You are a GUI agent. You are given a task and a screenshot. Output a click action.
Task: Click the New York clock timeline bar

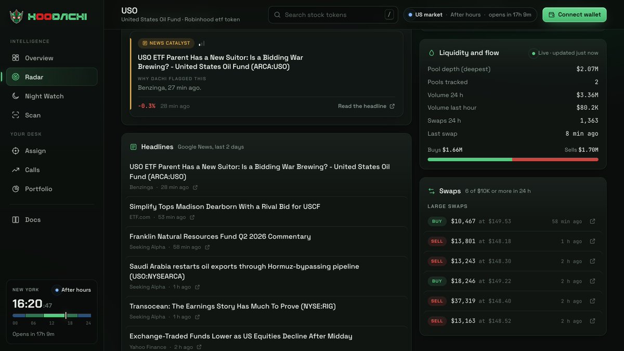click(x=51, y=316)
